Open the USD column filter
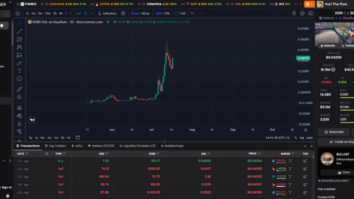354x199 pixels. (x=107, y=154)
